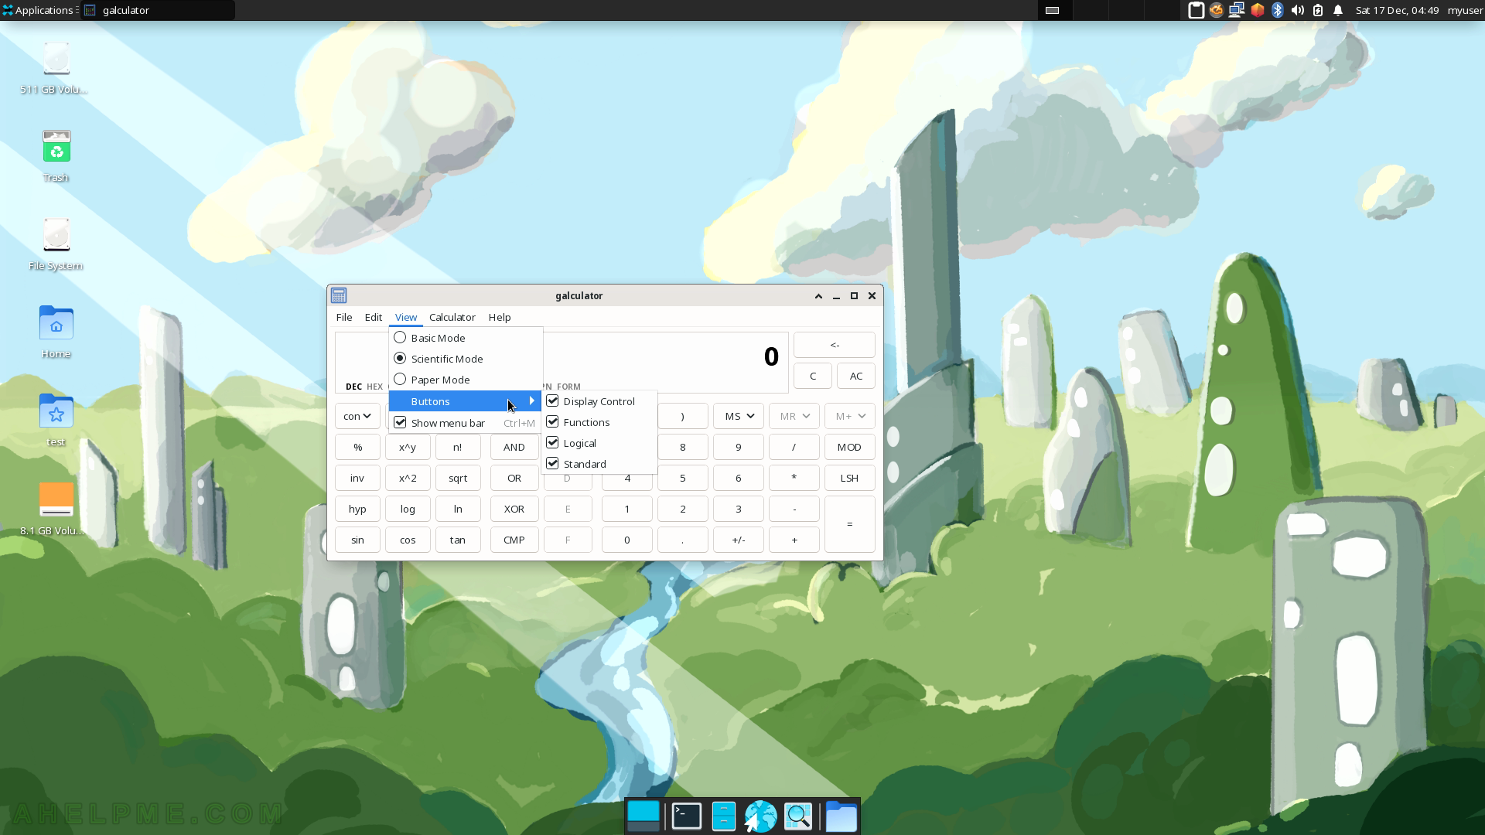
Task: Open the Applications menu in panel
Action: 39,10
